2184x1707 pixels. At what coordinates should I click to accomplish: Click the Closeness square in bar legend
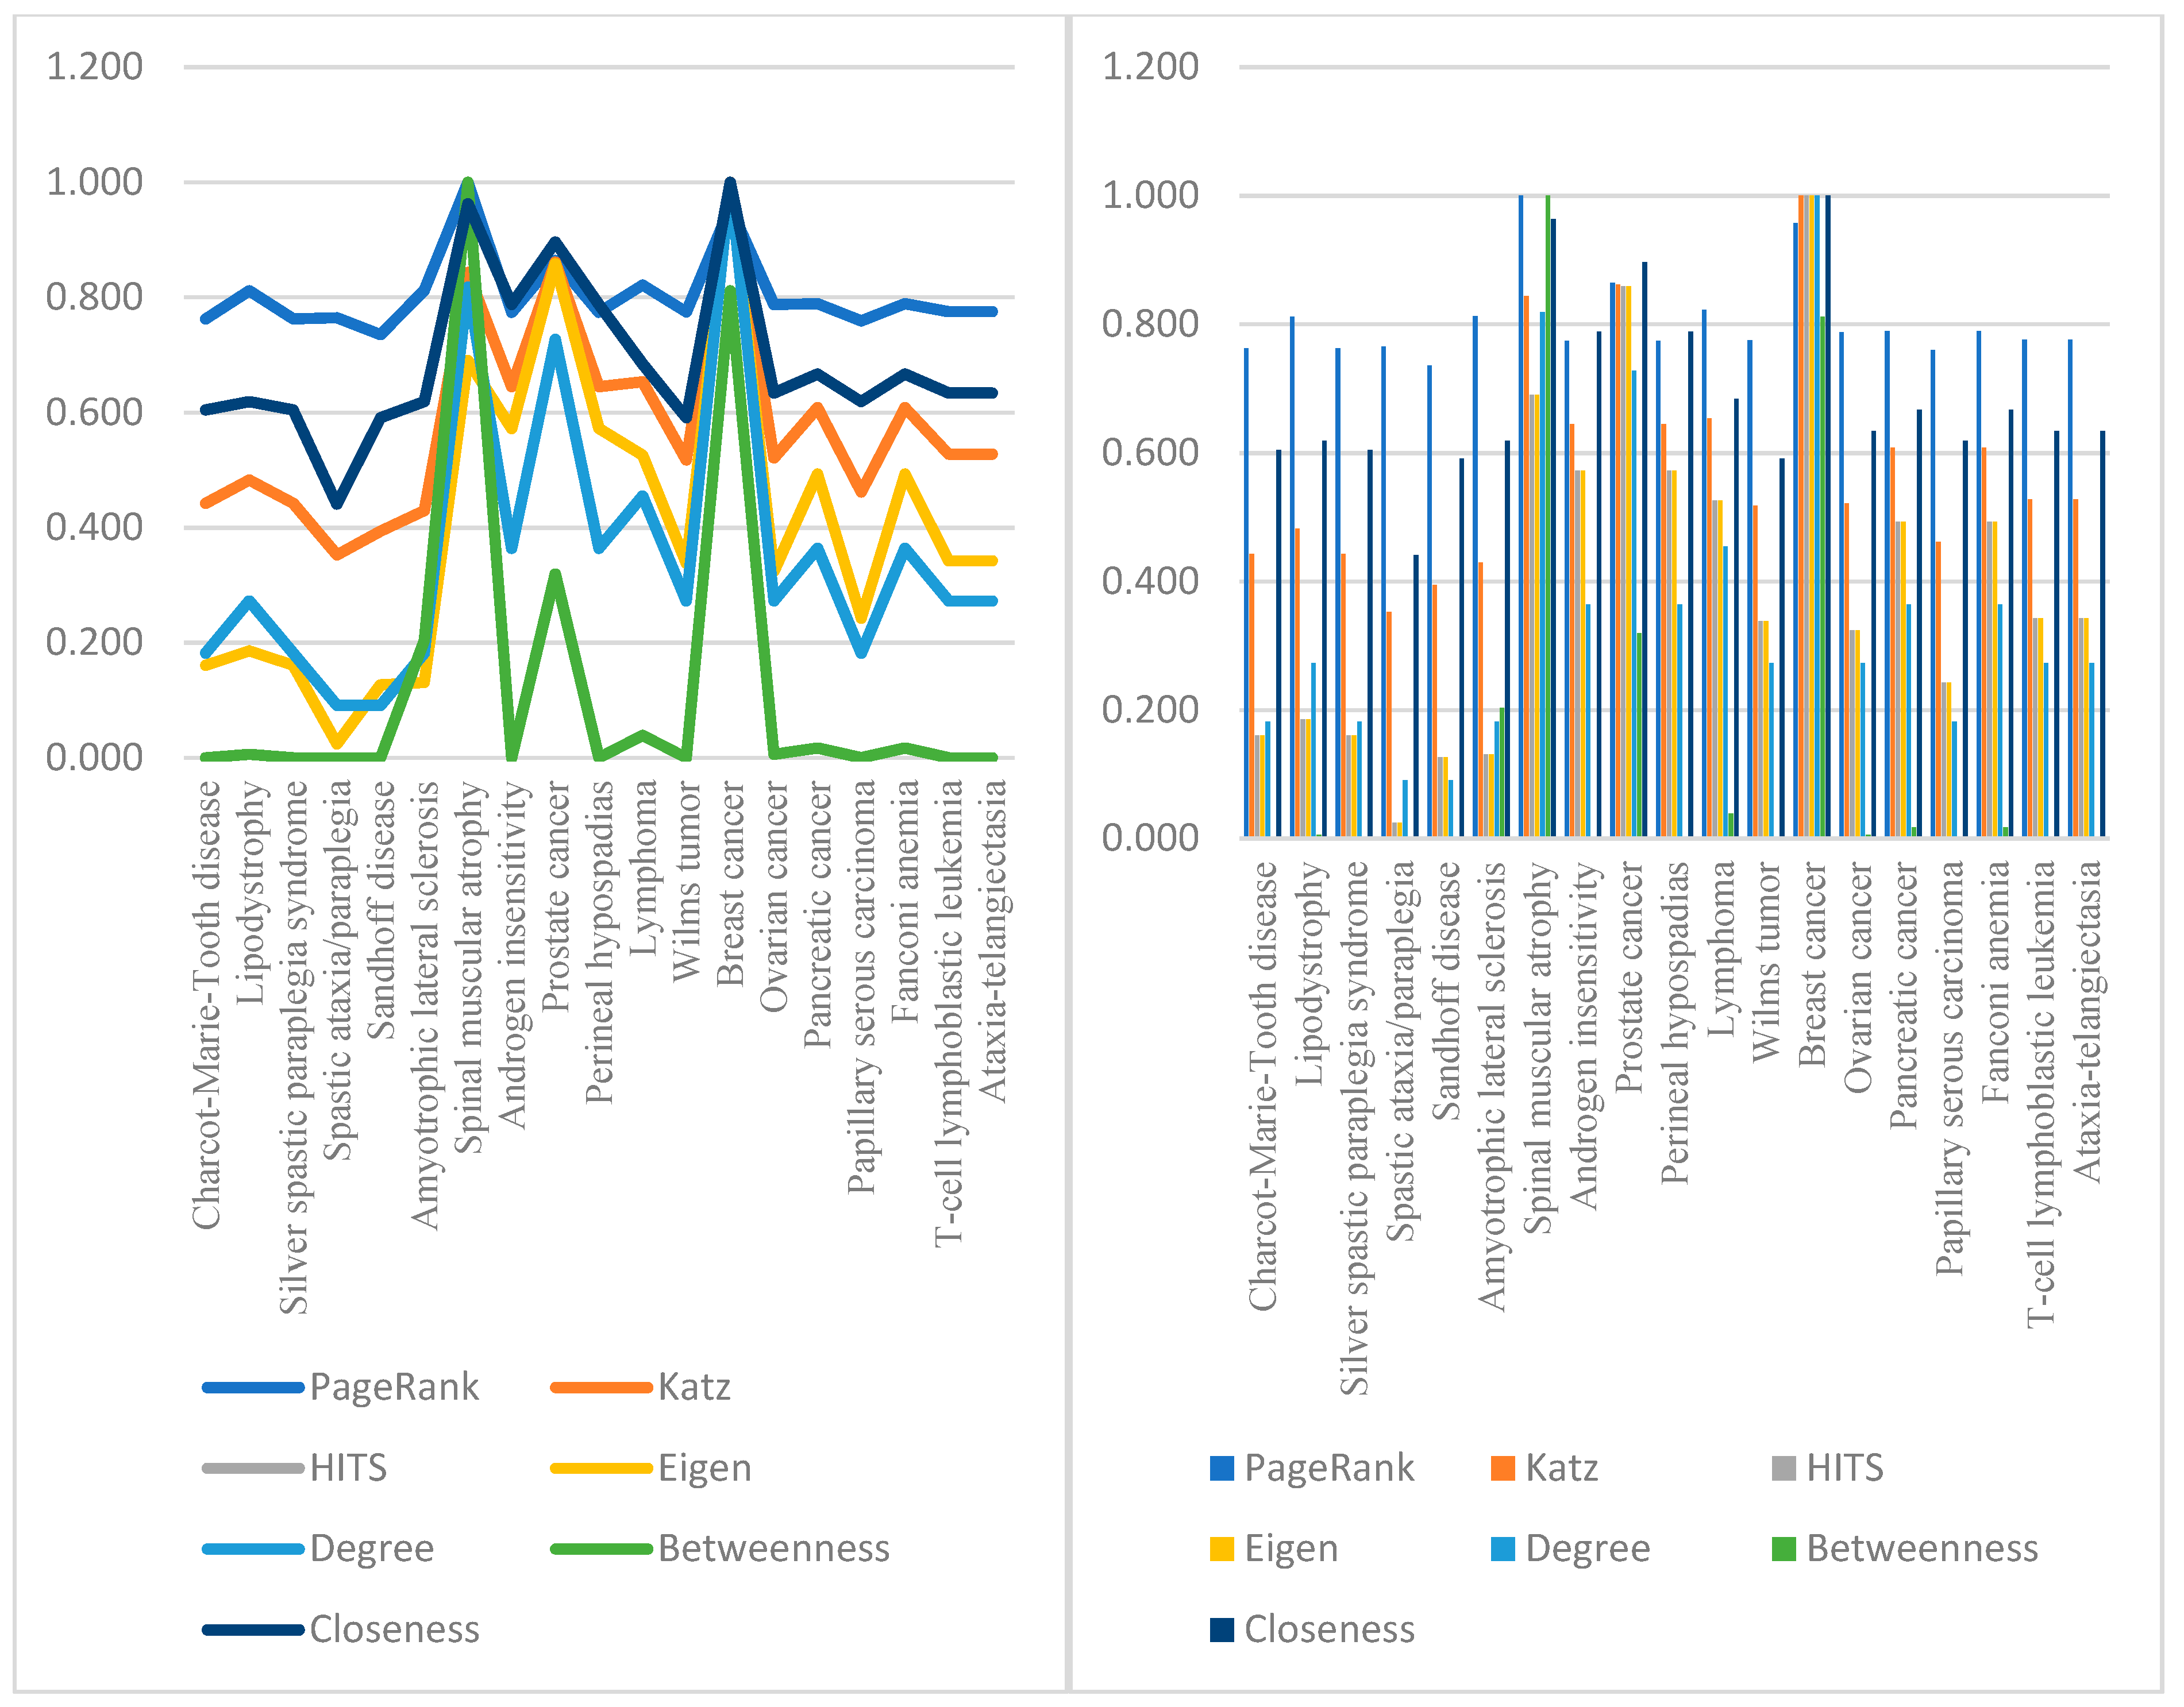point(1221,1630)
